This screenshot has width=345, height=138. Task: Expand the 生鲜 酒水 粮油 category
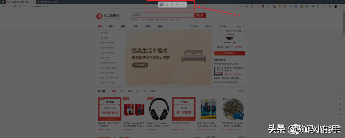coord(111,73)
